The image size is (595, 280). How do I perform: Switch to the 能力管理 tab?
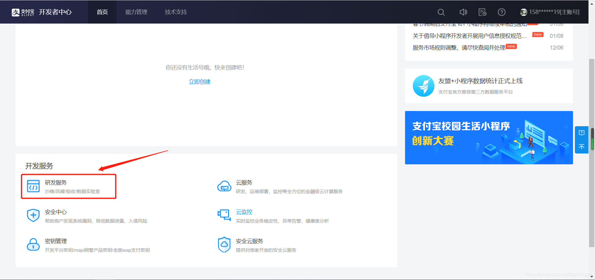136,12
